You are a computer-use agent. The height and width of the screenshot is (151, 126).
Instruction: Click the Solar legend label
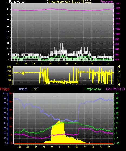tap(35, 89)
